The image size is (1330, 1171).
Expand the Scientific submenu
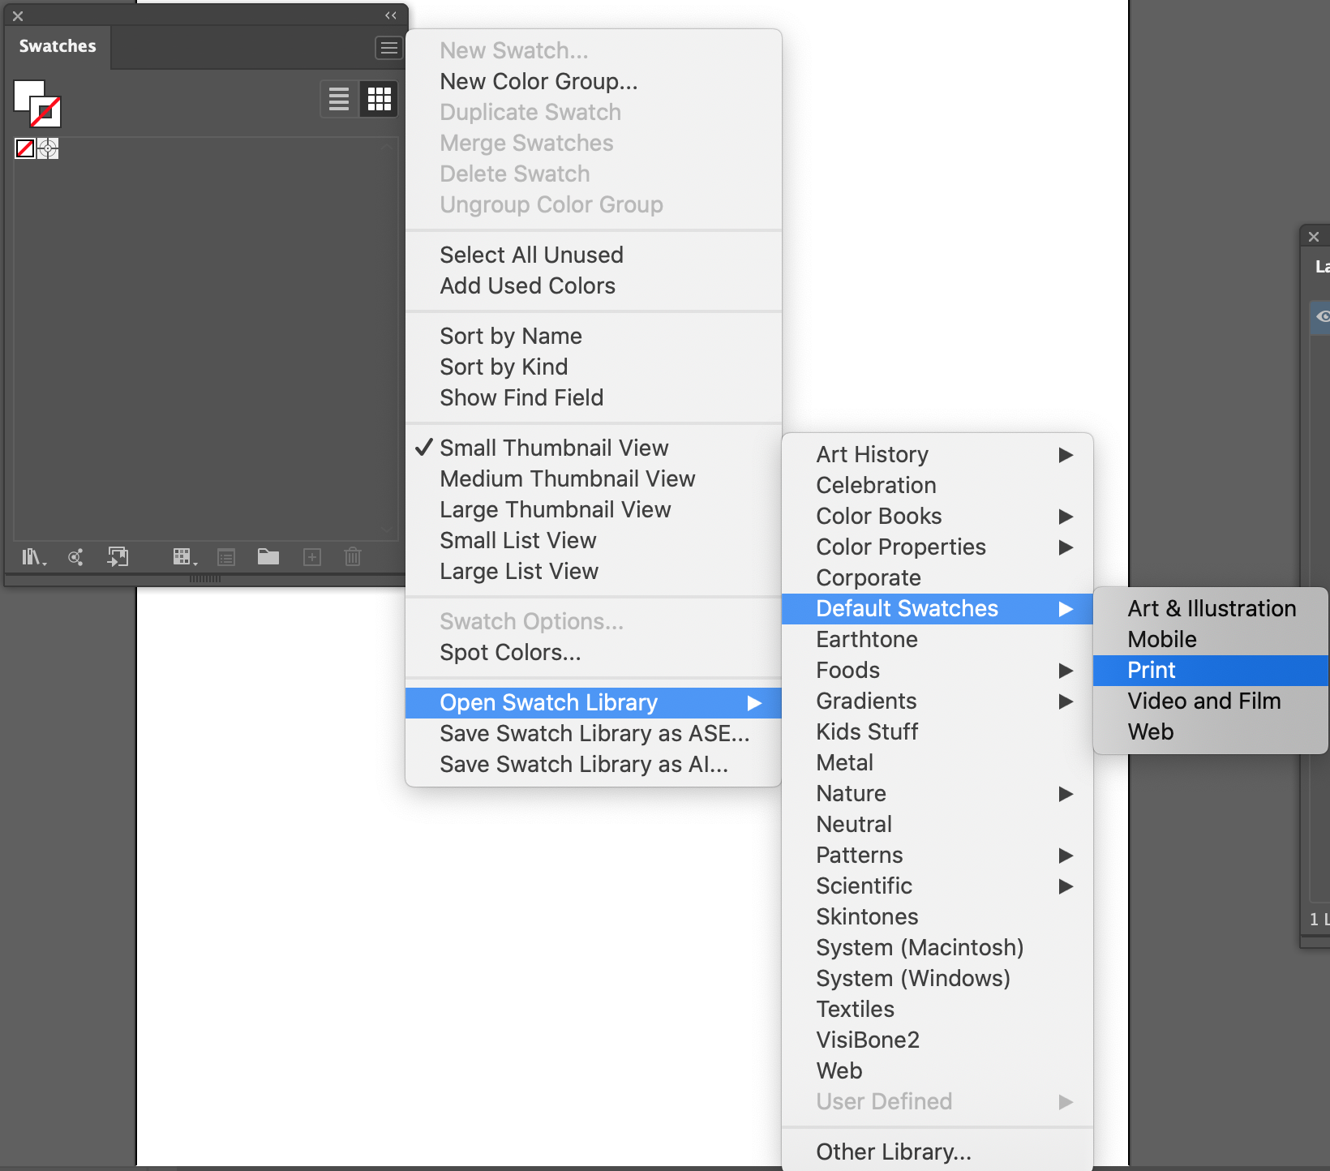(x=937, y=886)
